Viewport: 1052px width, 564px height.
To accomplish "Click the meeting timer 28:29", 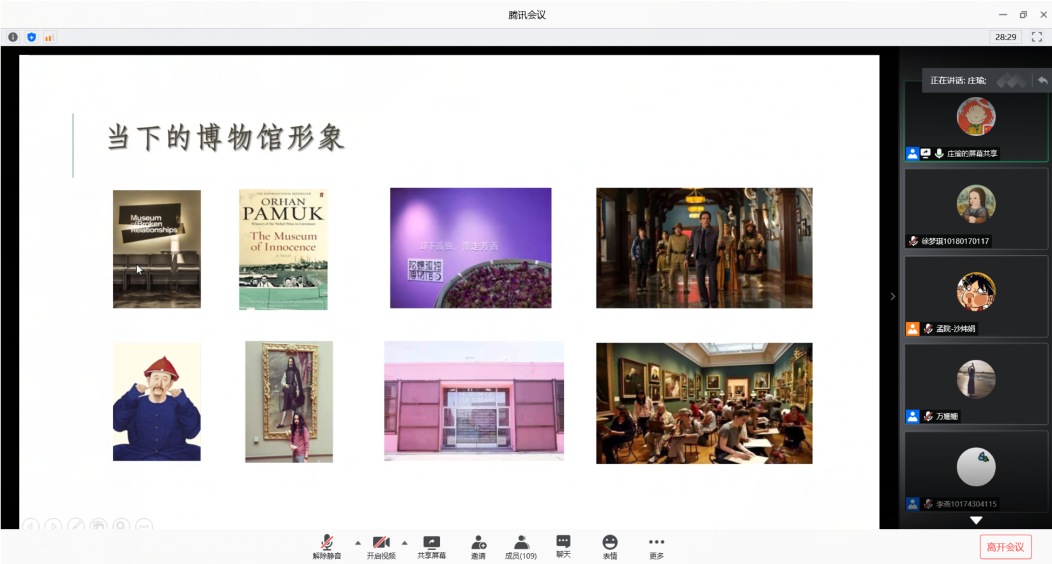I will (1005, 37).
